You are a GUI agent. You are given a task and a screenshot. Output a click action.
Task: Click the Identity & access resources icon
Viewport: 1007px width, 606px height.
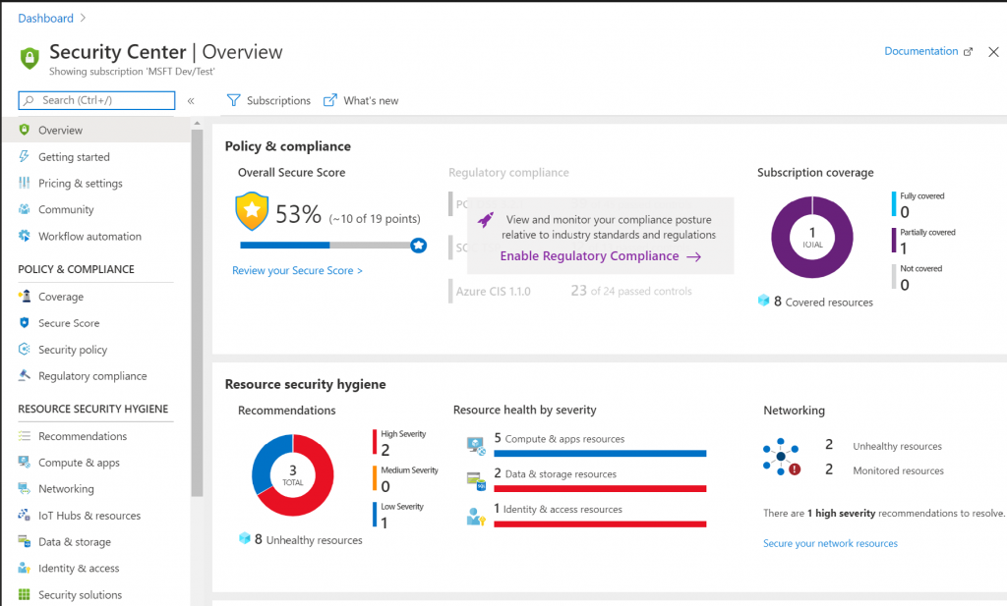point(476,516)
